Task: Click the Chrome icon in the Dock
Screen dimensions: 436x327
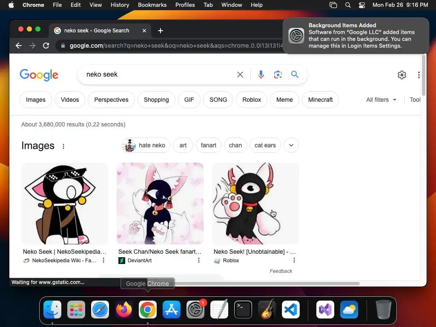Action: tap(148, 310)
